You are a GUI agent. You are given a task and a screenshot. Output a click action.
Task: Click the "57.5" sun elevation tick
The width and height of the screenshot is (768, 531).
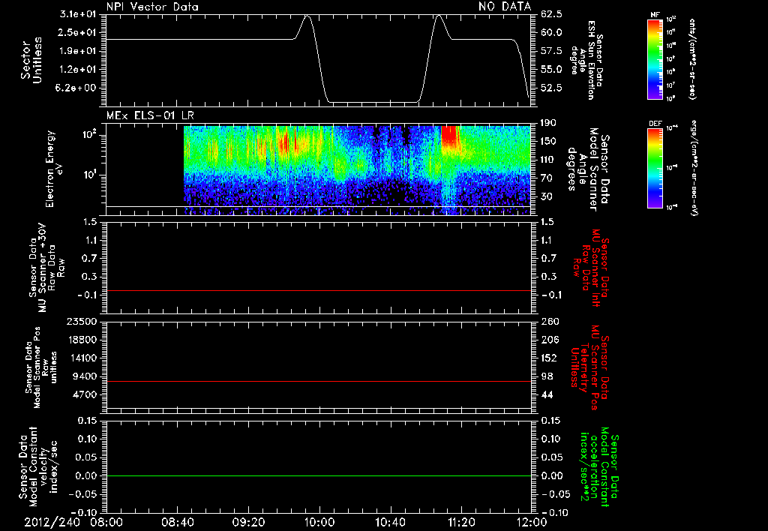551,51
